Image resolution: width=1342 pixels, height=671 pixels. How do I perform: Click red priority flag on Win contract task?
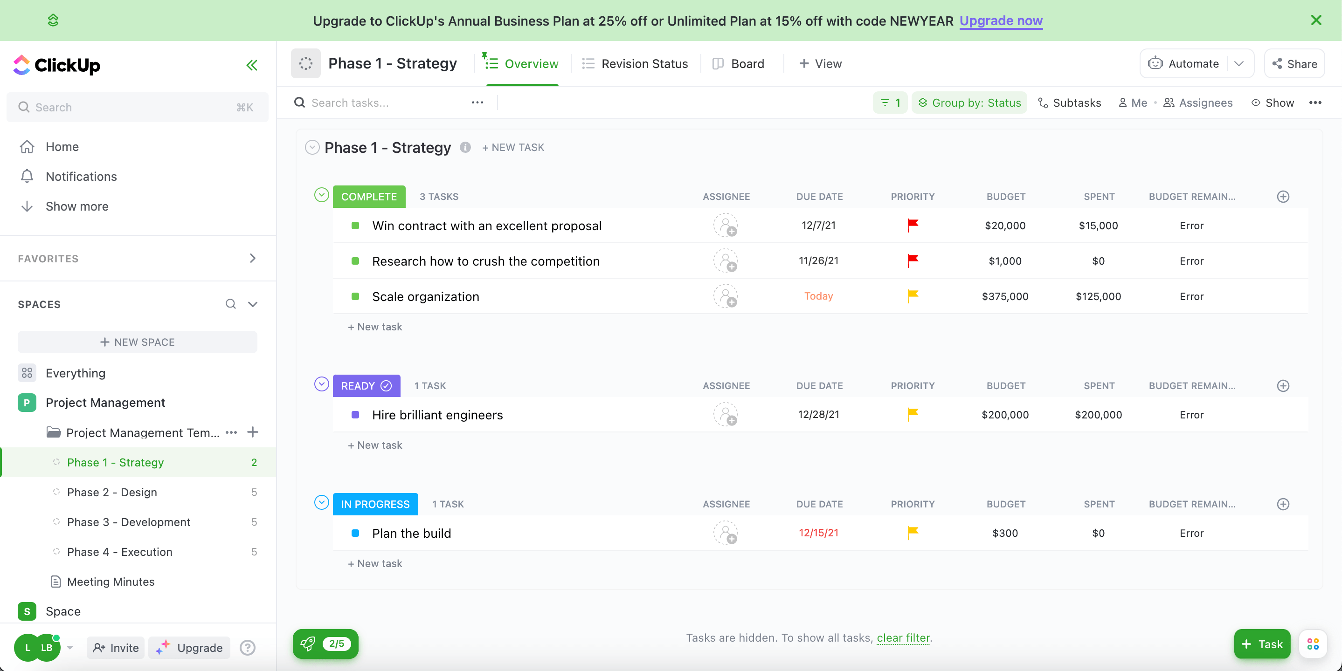(912, 226)
